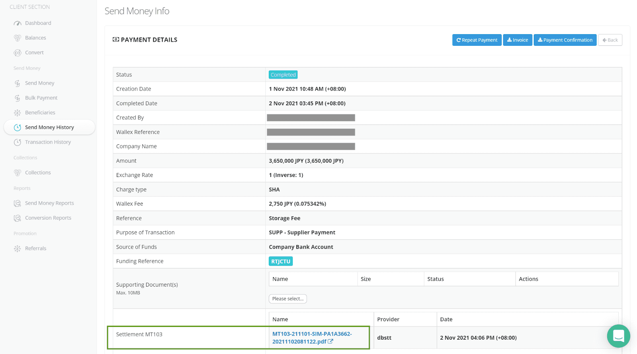
Task: Click the Bulk Payment icon
Action: click(x=18, y=98)
